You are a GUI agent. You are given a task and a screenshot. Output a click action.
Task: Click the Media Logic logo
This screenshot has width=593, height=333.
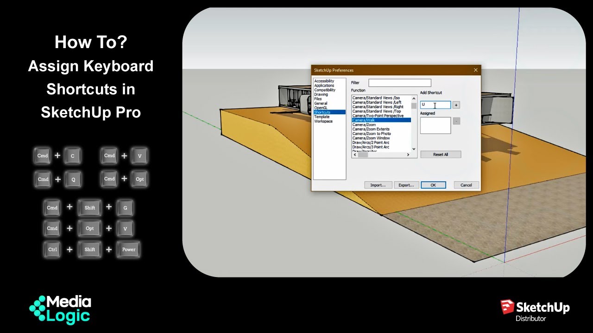(x=60, y=309)
